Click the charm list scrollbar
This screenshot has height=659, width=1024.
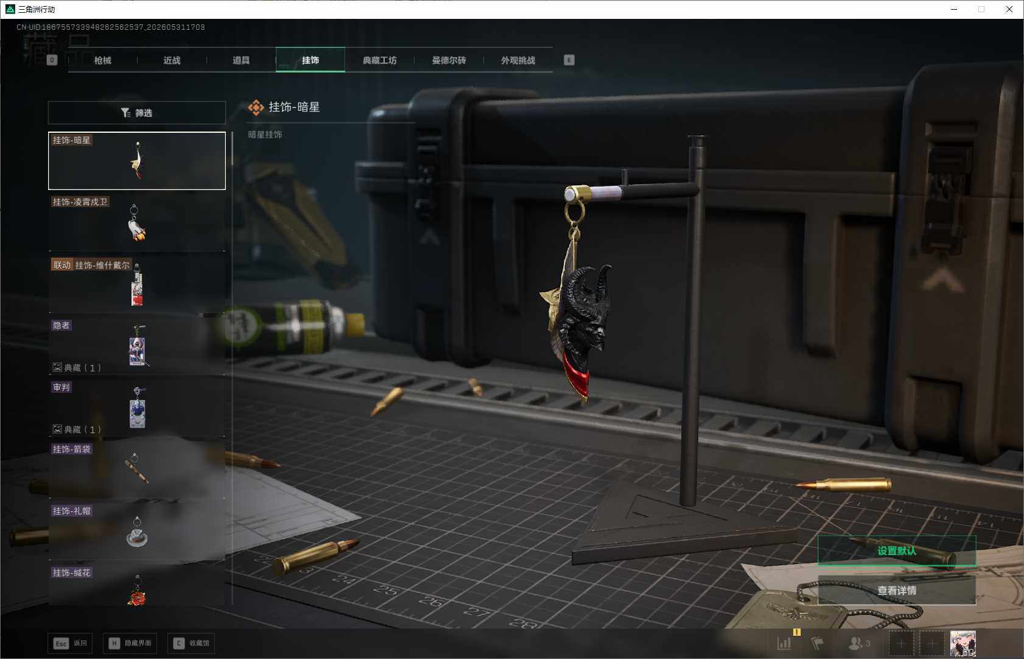[232, 148]
